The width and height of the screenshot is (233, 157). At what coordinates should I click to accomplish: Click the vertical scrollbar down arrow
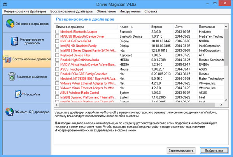(226, 100)
